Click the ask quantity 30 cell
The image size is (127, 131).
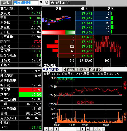coord(102,28)
